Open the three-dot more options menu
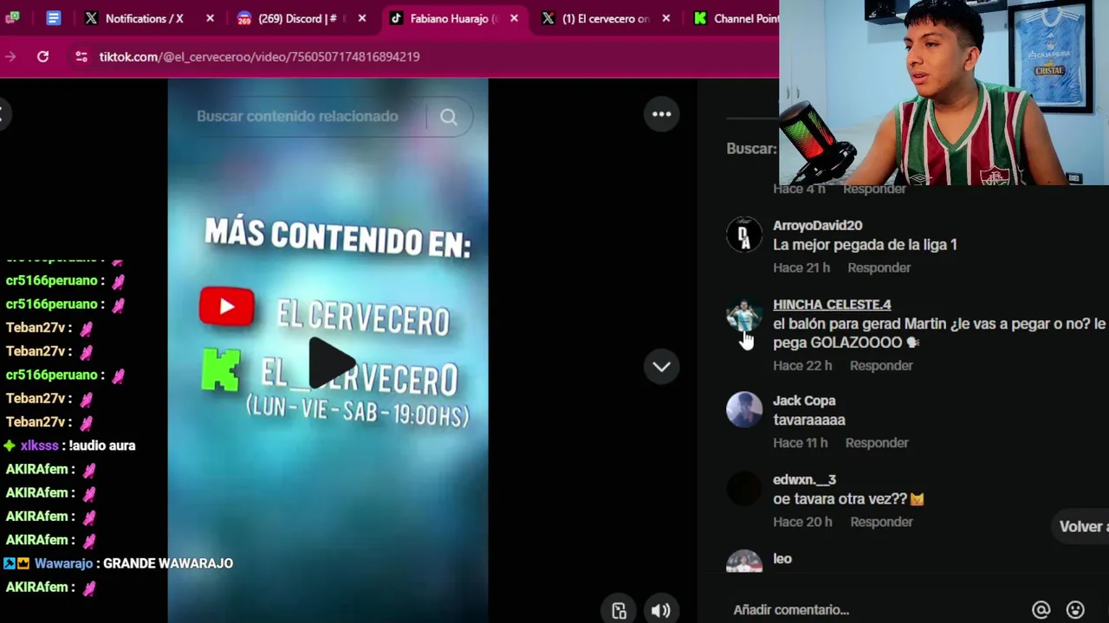This screenshot has width=1109, height=623. coord(661,113)
